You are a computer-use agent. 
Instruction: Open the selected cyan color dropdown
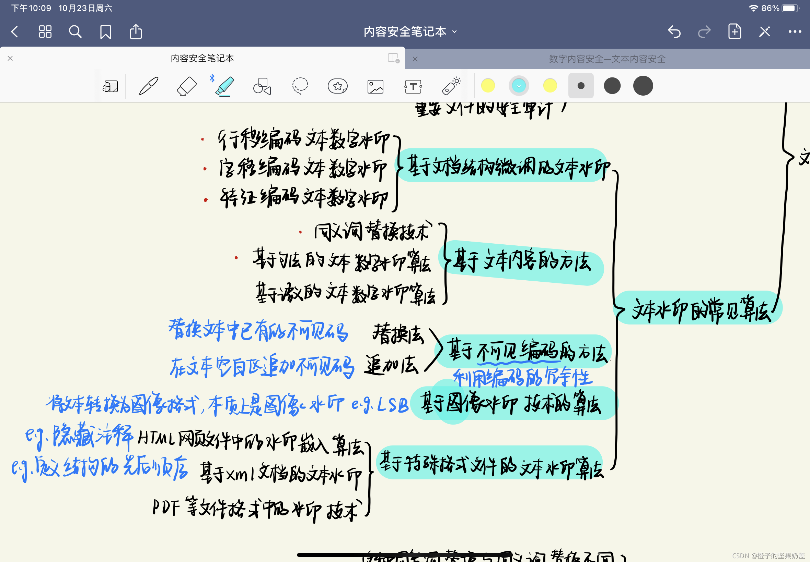coord(519,86)
